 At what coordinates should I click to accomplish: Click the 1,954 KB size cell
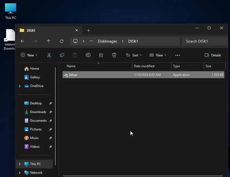[217, 75]
